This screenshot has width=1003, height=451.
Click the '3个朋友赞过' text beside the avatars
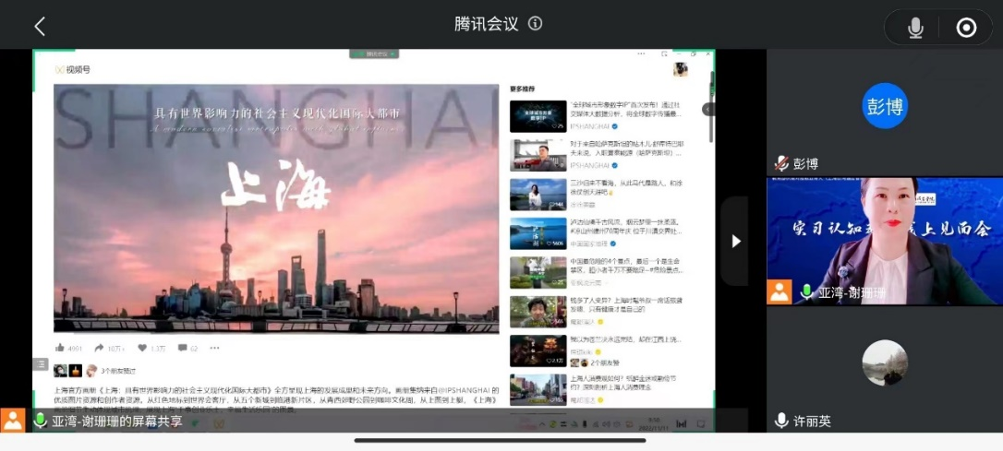(118, 371)
